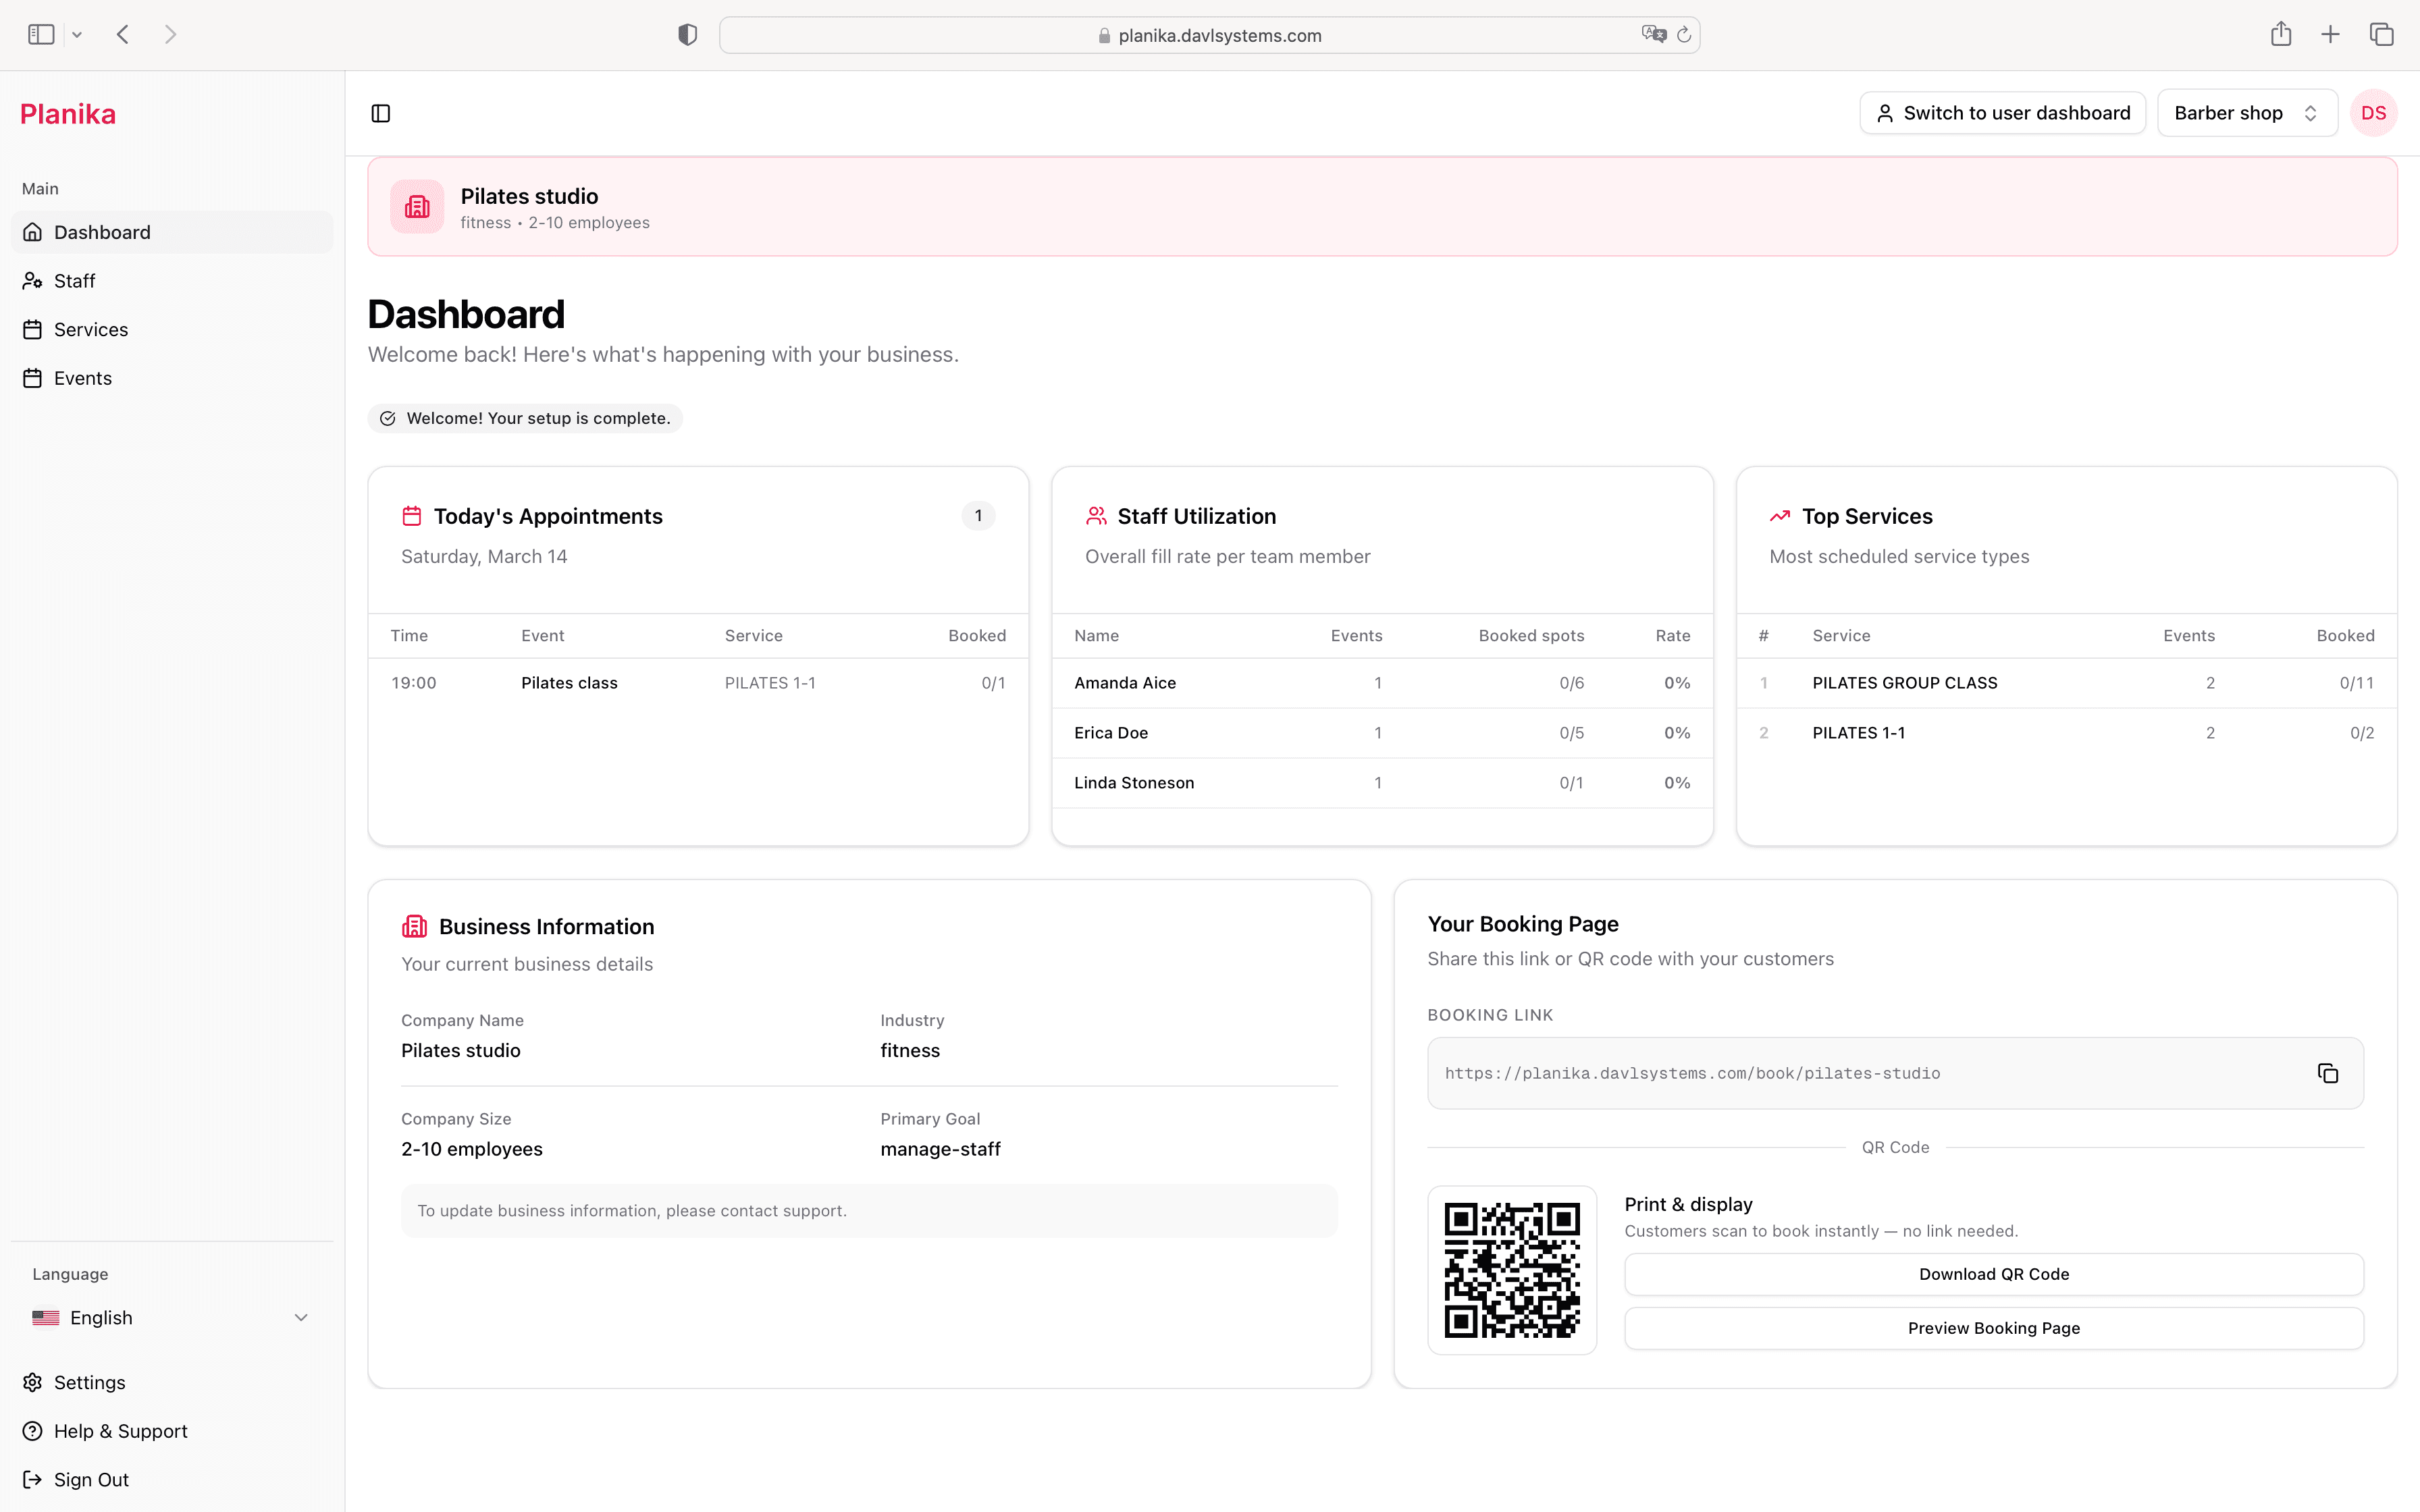Click Amanda Aice in Staff Utilization
The image size is (2420, 1512).
1382,683
